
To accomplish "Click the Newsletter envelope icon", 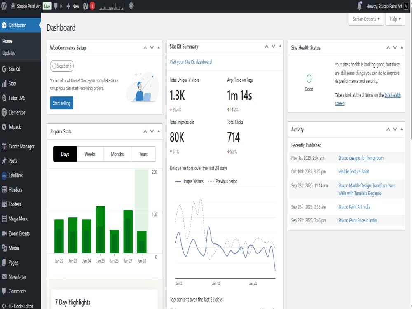I will coord(4,277).
